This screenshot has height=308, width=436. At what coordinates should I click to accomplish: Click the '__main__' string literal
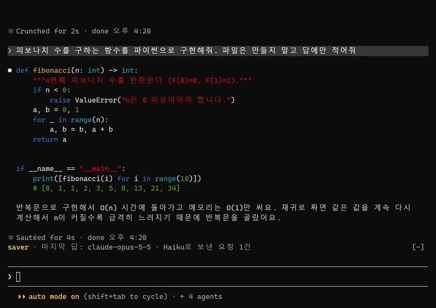(x=100, y=169)
